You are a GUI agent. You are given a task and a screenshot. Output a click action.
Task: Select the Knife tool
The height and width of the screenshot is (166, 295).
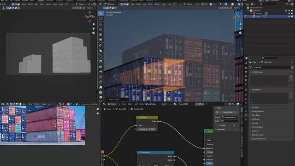tap(101, 82)
